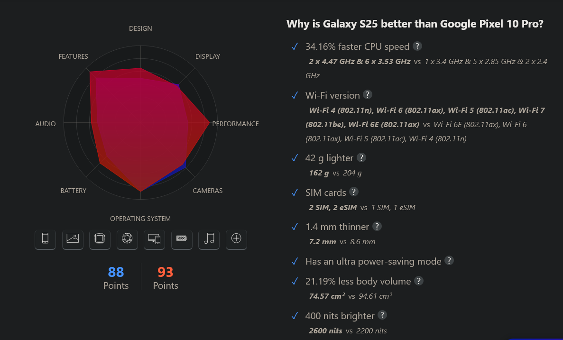Select the phone design category icon
Image resolution: width=563 pixels, height=340 pixels.
pyautogui.click(x=45, y=239)
